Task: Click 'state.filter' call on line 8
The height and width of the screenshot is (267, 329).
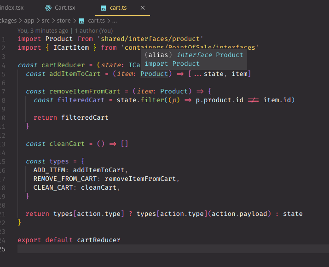Action: tap(140, 100)
